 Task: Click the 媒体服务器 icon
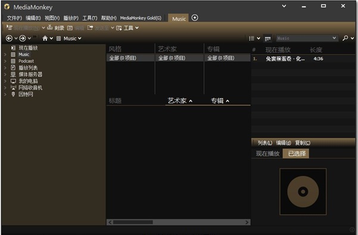pyautogui.click(x=13, y=74)
